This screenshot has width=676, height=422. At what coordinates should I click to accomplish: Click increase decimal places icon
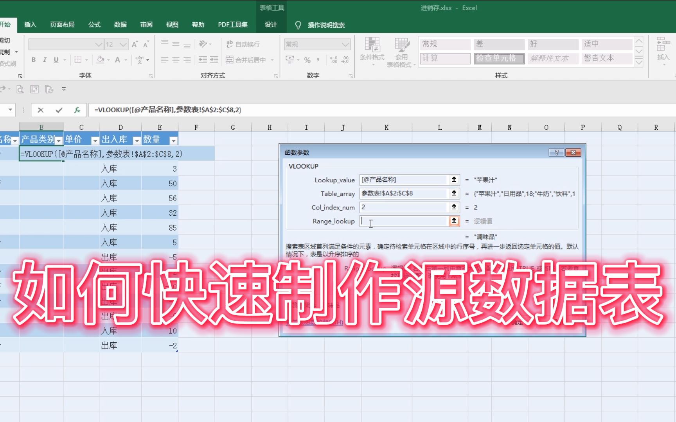(334, 60)
